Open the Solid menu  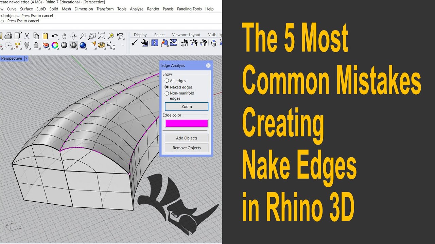54,9
